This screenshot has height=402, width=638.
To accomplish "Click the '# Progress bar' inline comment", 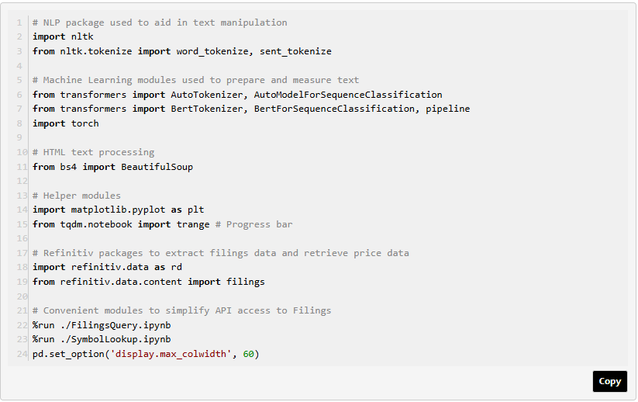I will pyautogui.click(x=254, y=224).
